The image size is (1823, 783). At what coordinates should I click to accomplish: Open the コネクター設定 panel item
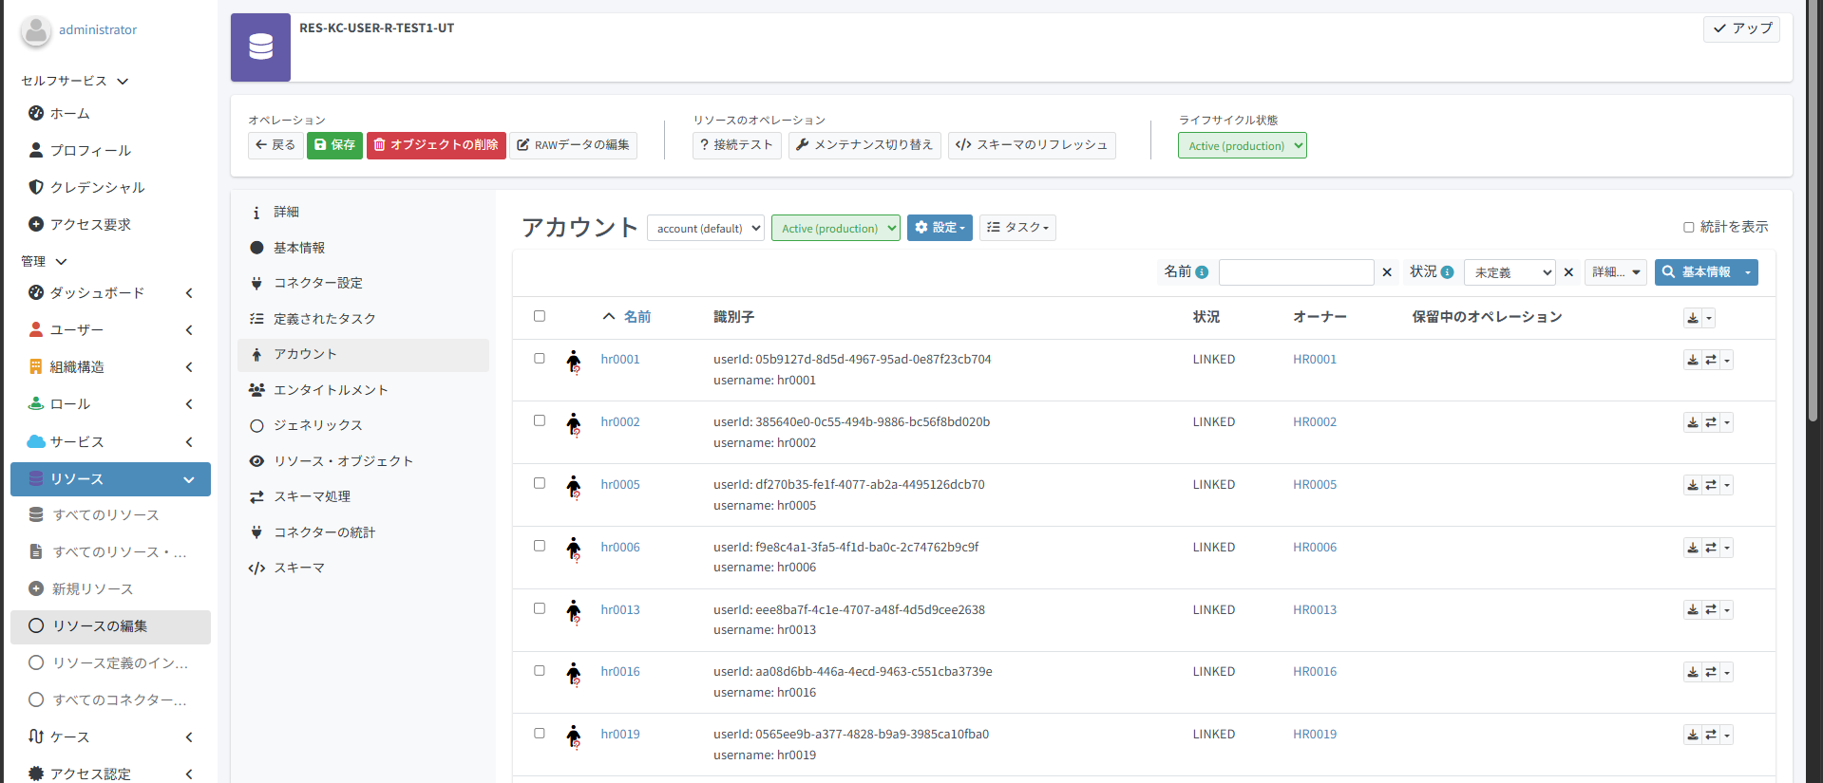pos(363,283)
